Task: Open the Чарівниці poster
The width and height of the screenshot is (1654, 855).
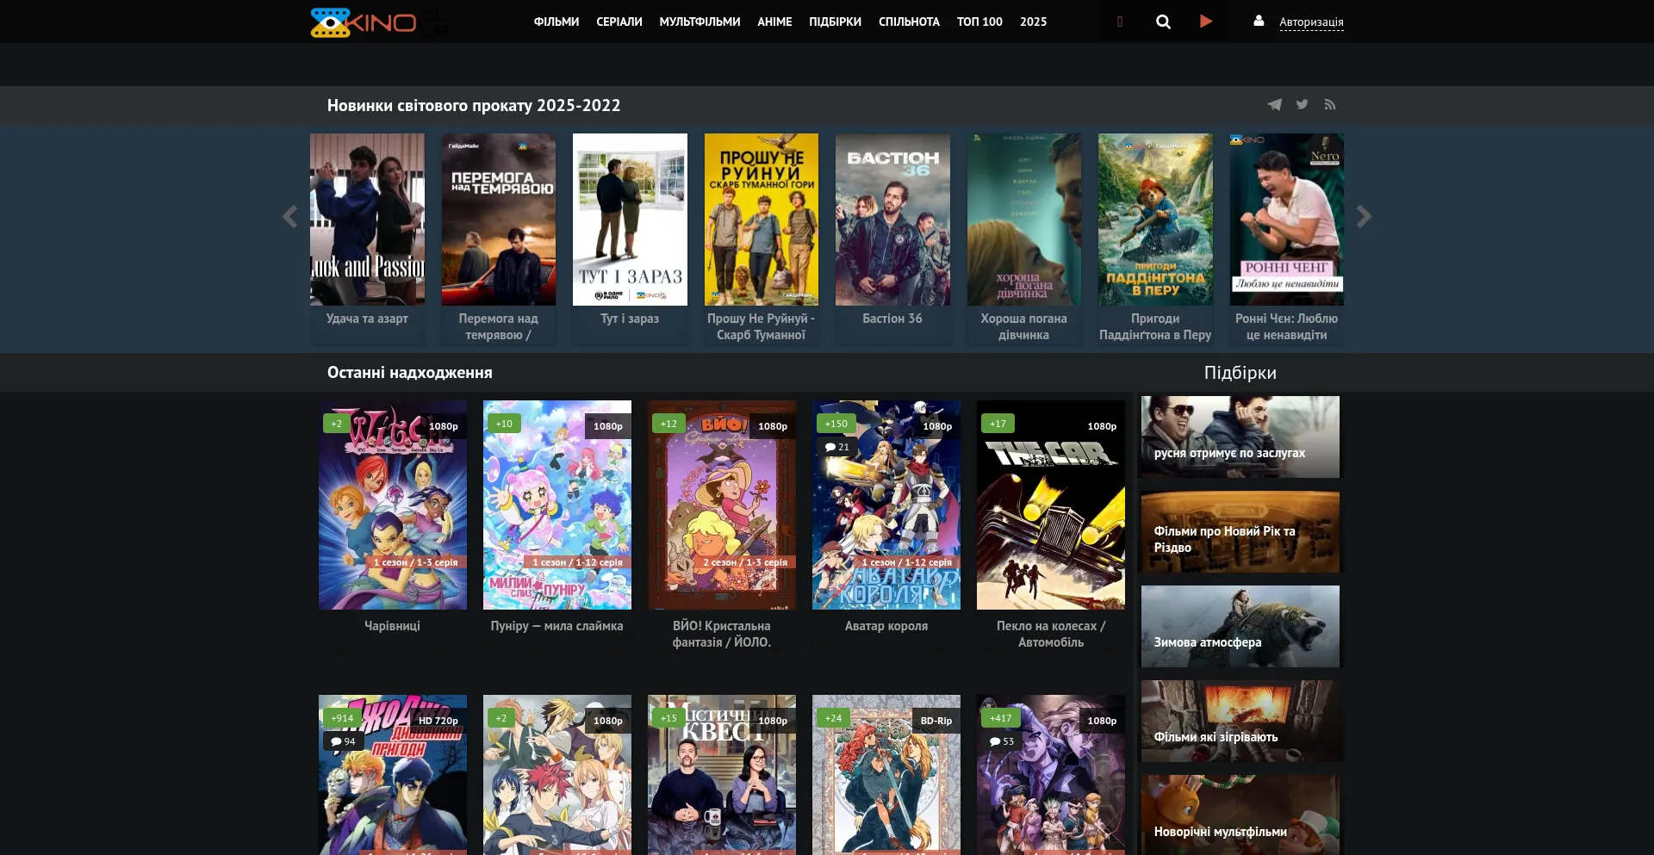Action: click(x=393, y=505)
